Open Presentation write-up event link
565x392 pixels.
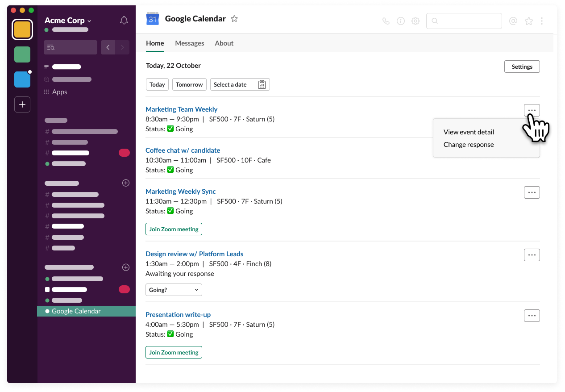pos(178,315)
